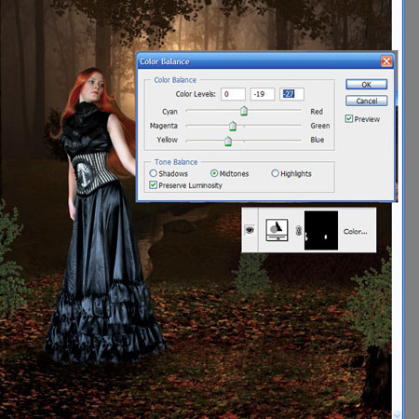Click the 'Color...' layer name
The height and width of the screenshot is (419, 419).
(x=355, y=232)
